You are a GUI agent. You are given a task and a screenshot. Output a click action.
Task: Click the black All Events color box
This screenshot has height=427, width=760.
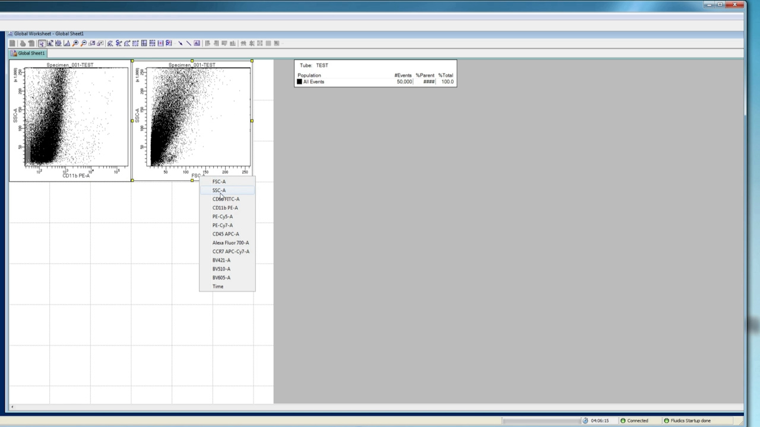point(299,82)
